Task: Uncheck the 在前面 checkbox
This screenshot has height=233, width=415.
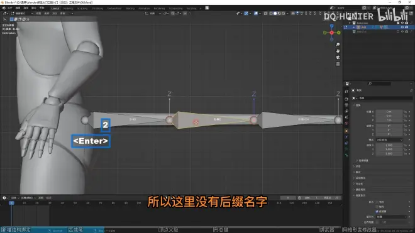Action: point(377,212)
